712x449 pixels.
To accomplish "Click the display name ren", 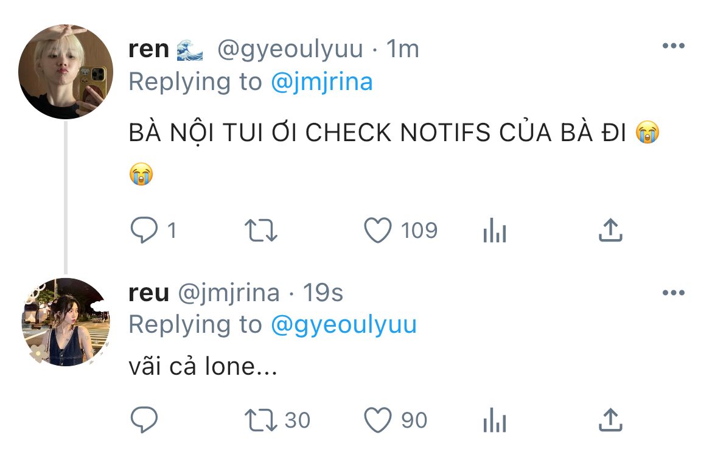I will pyautogui.click(x=149, y=49).
